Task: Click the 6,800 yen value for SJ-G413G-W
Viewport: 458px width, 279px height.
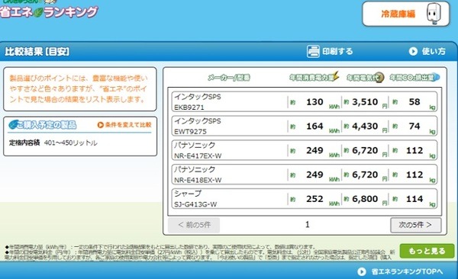Action: coord(365,199)
